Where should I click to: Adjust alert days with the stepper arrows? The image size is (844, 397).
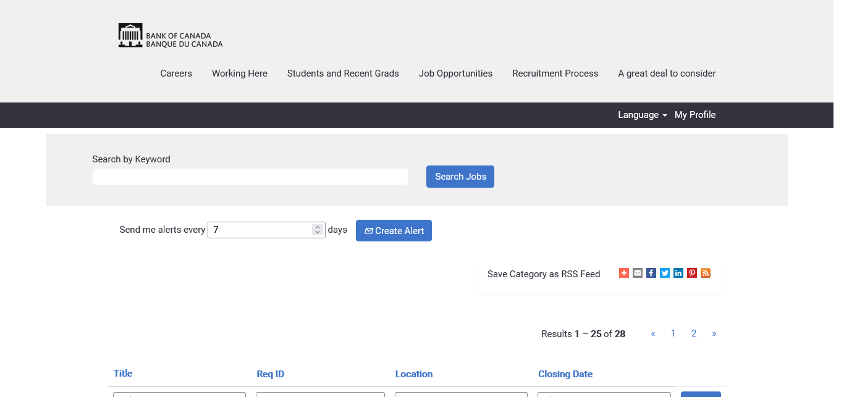click(x=318, y=230)
